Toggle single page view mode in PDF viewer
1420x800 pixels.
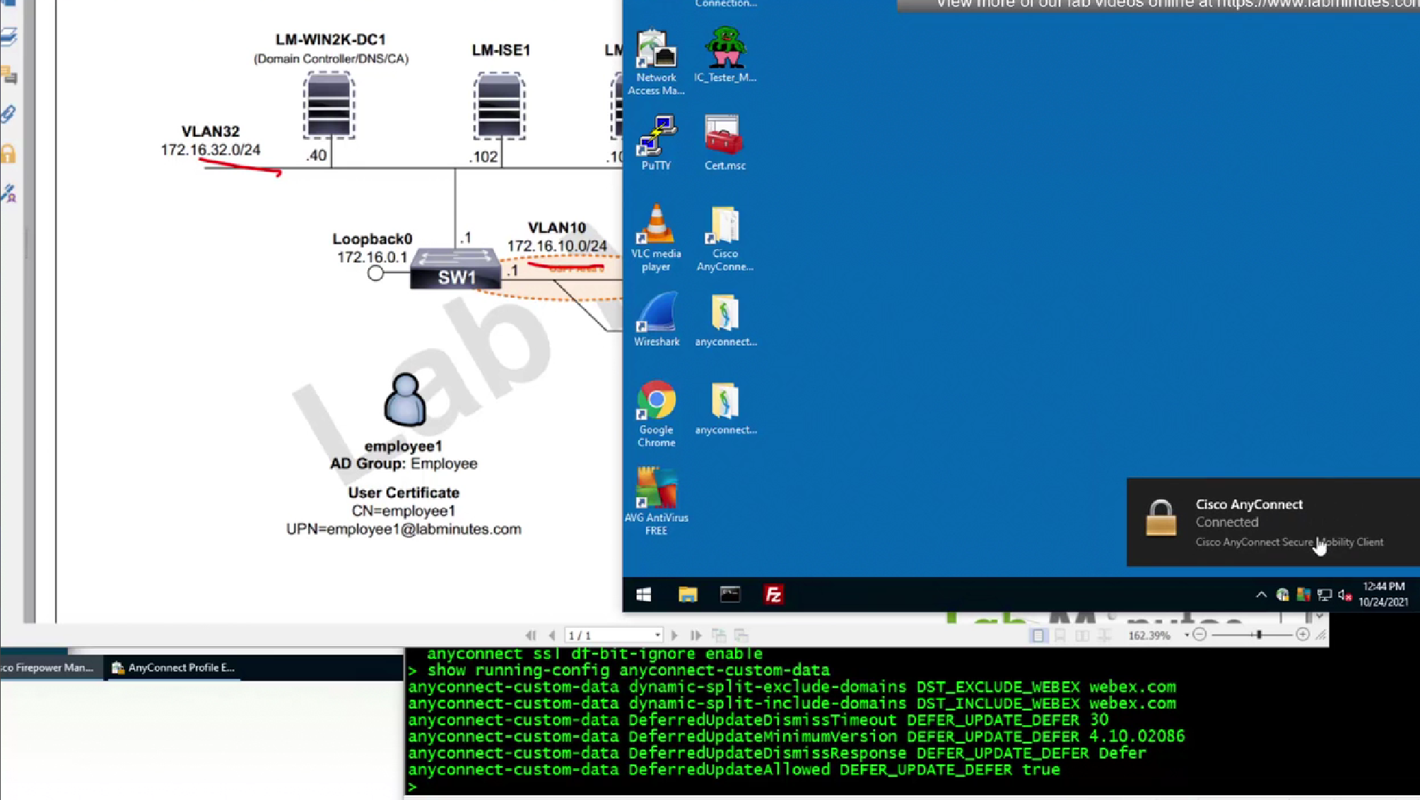[x=1038, y=635]
